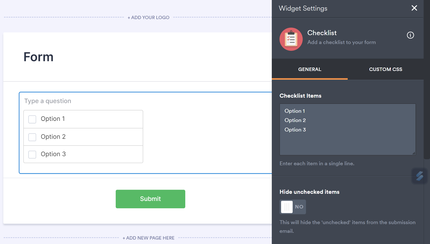Close the Widget Settings panel
The width and height of the screenshot is (430, 244).
tap(414, 8)
